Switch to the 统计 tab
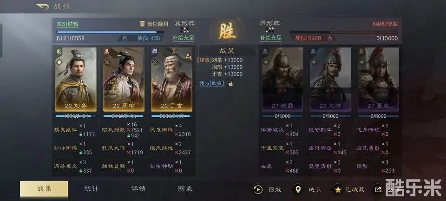 pyautogui.click(x=92, y=189)
